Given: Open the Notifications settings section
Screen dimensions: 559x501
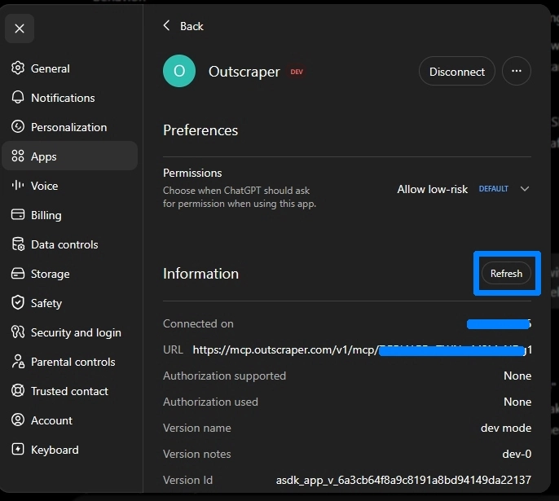Looking at the screenshot, I should (70, 97).
